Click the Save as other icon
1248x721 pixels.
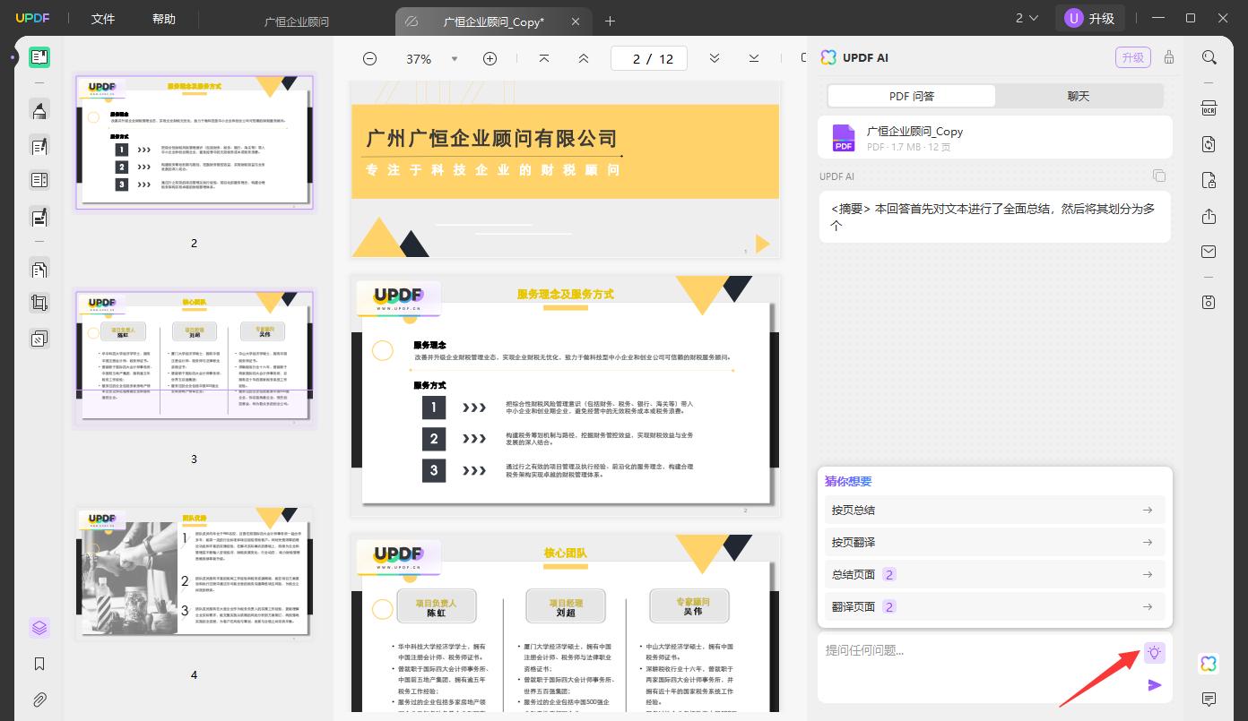click(1209, 302)
